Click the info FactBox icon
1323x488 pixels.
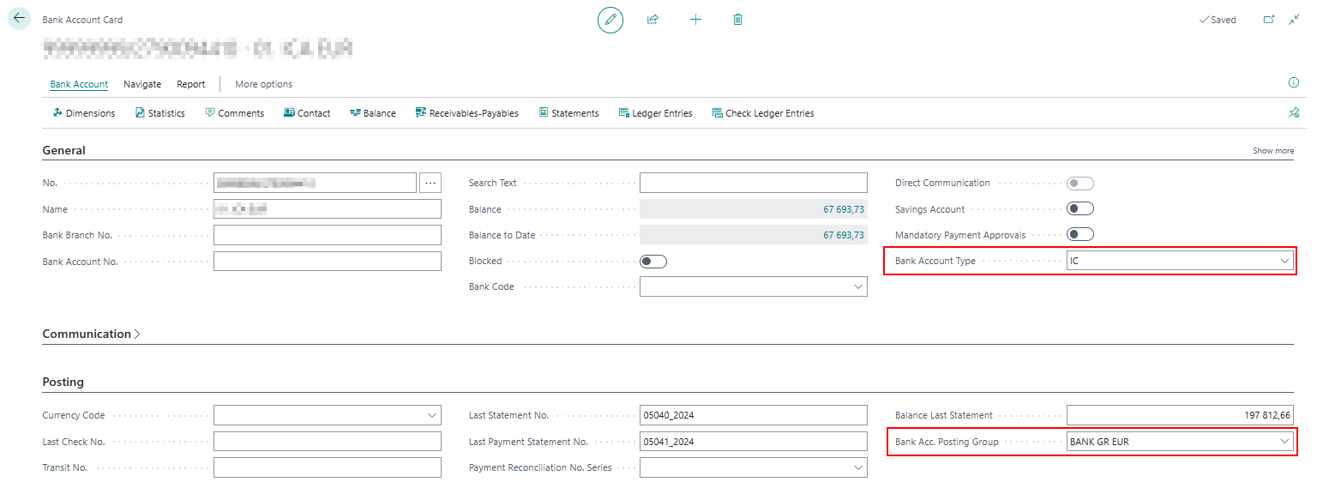tap(1293, 83)
